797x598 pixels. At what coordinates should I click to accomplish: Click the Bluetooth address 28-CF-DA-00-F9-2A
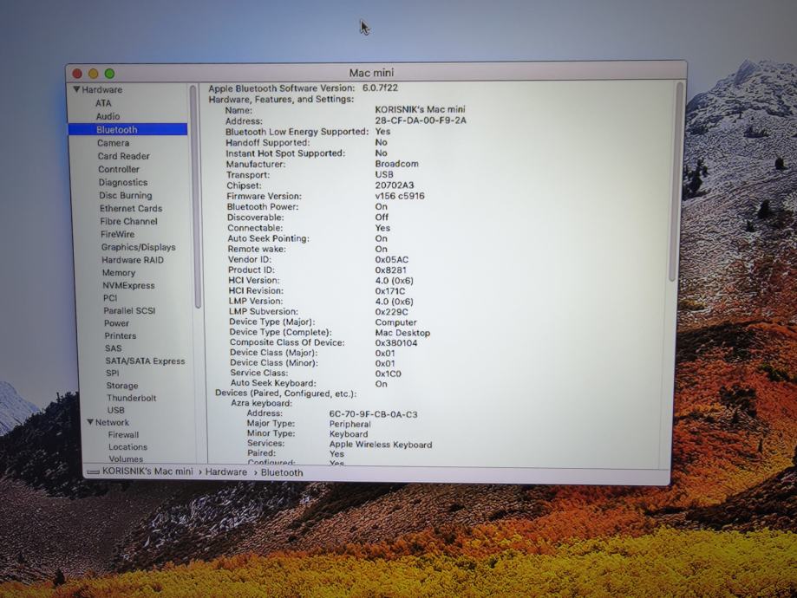pyautogui.click(x=421, y=120)
